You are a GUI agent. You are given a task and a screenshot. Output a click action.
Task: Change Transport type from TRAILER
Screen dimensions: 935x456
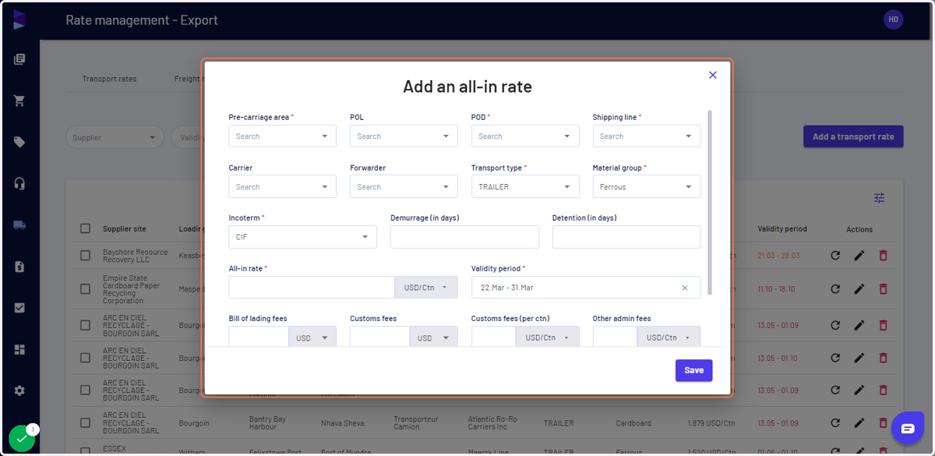coord(525,187)
